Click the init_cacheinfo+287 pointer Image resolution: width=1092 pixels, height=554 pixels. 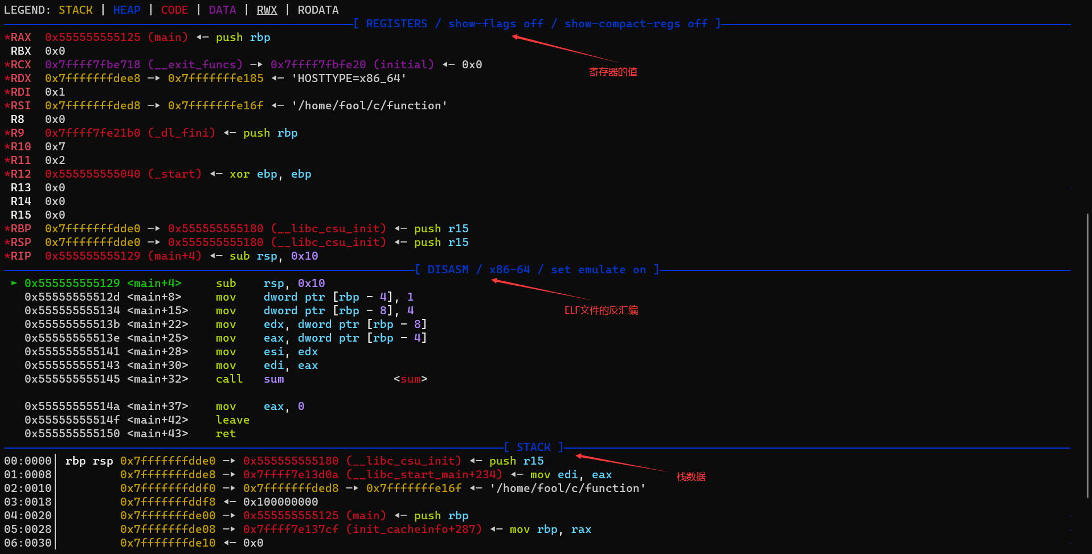coord(362,529)
